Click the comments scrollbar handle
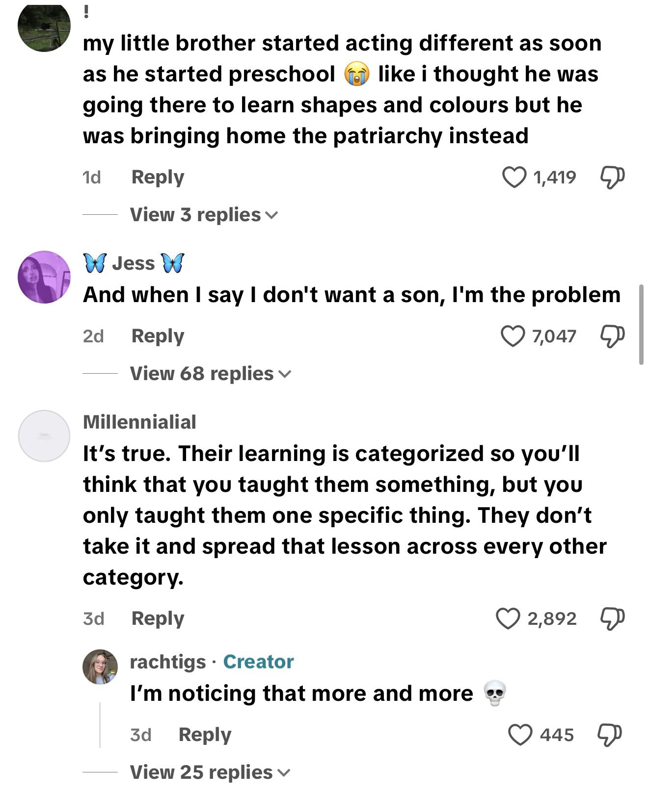Viewport: 648px width, 794px height. [641, 325]
